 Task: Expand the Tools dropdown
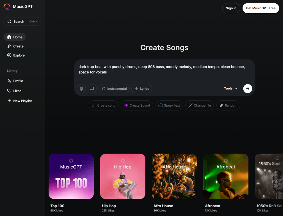click(x=230, y=88)
